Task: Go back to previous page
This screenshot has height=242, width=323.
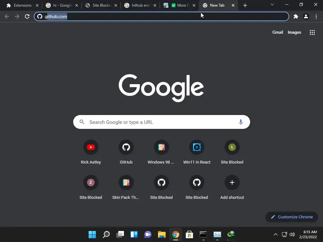Action: coord(7,16)
